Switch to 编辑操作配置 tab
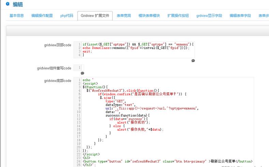Viewport: 269px width, 167px height. [x=42, y=16]
